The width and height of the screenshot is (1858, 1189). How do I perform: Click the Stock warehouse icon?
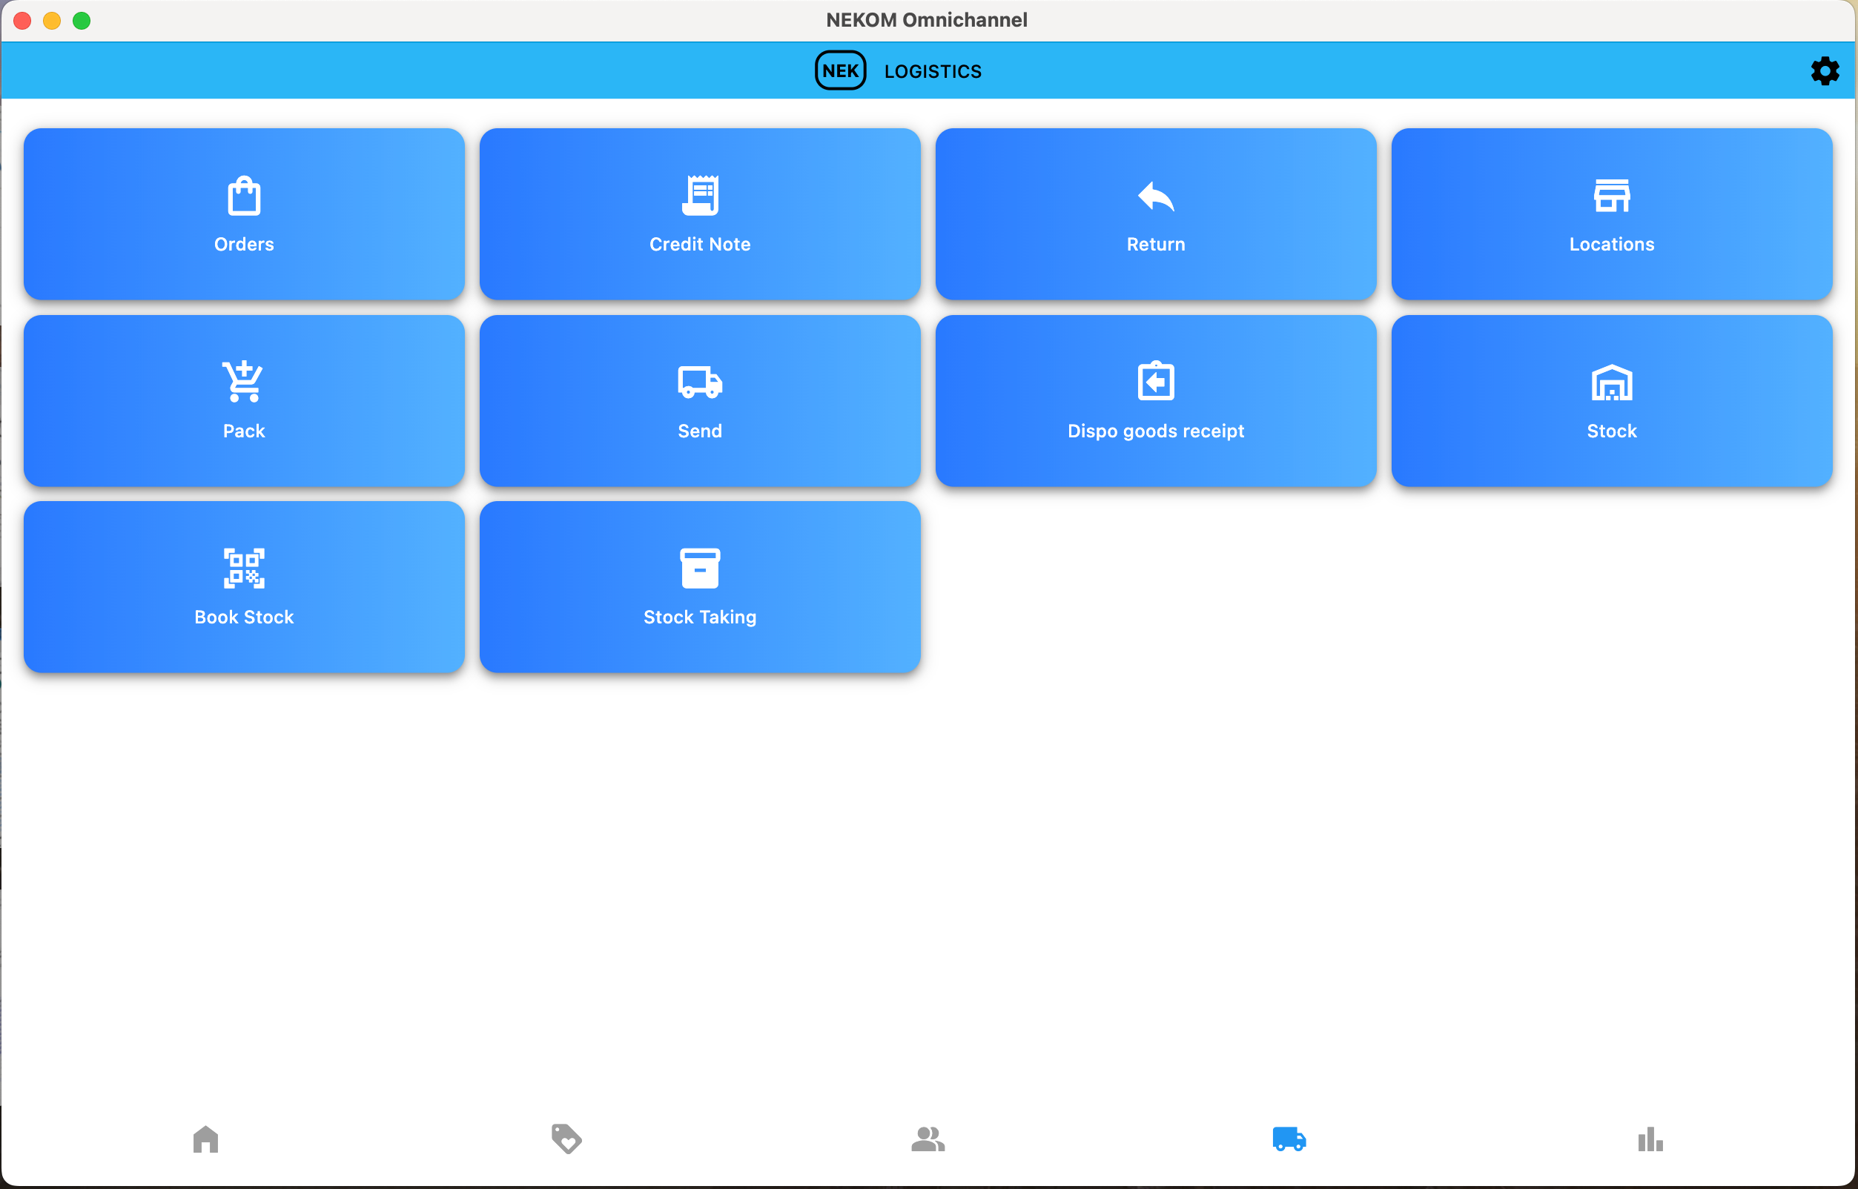1611,382
